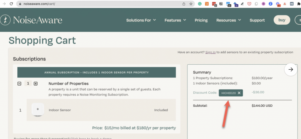Open the Notion browser extension

[x=221, y=4]
